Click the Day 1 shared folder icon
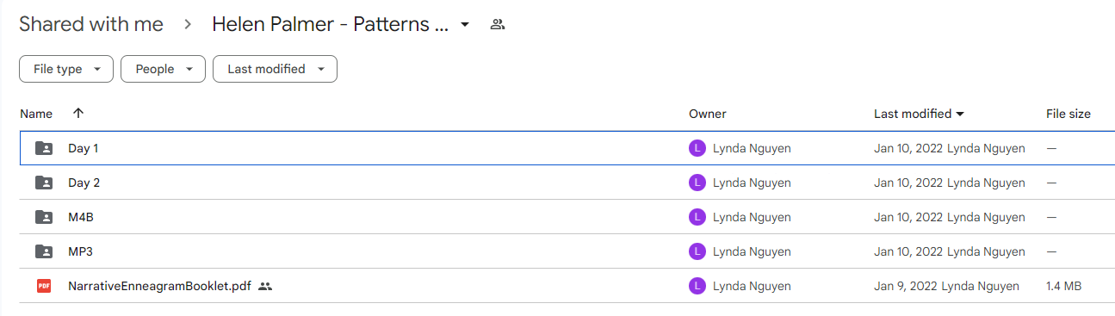 44,148
